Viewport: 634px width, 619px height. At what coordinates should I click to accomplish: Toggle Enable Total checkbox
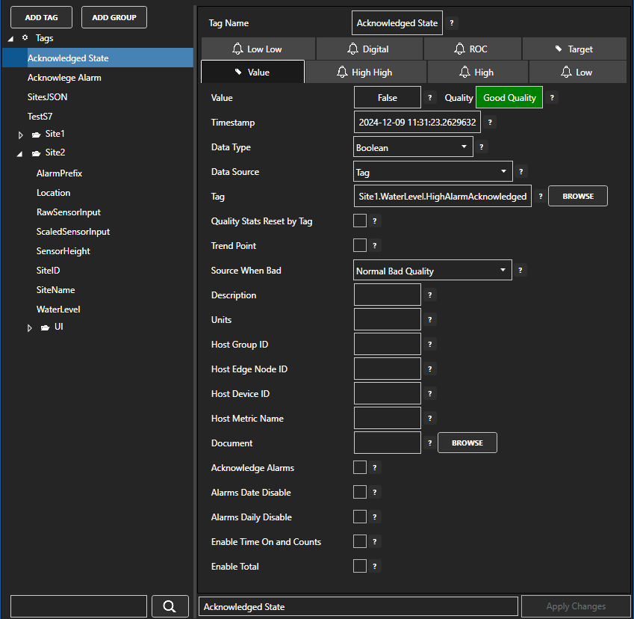[360, 566]
